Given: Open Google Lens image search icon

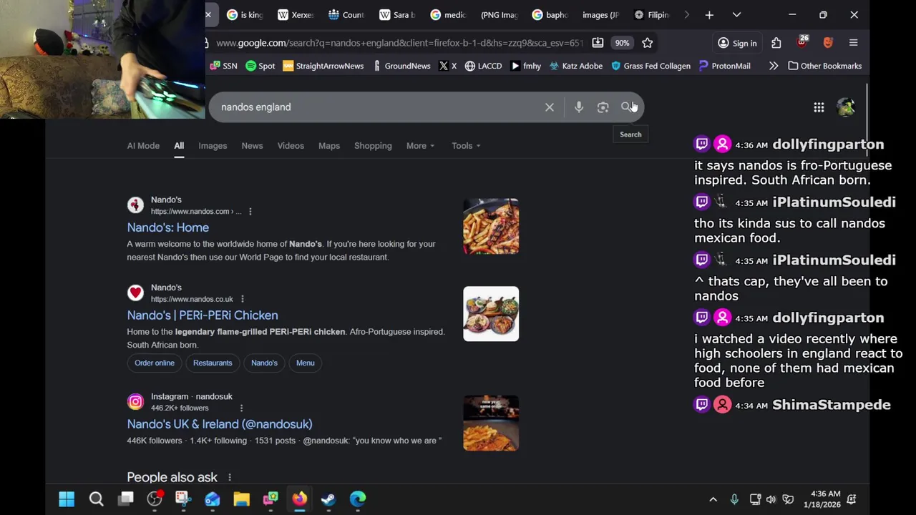Looking at the screenshot, I should point(603,107).
